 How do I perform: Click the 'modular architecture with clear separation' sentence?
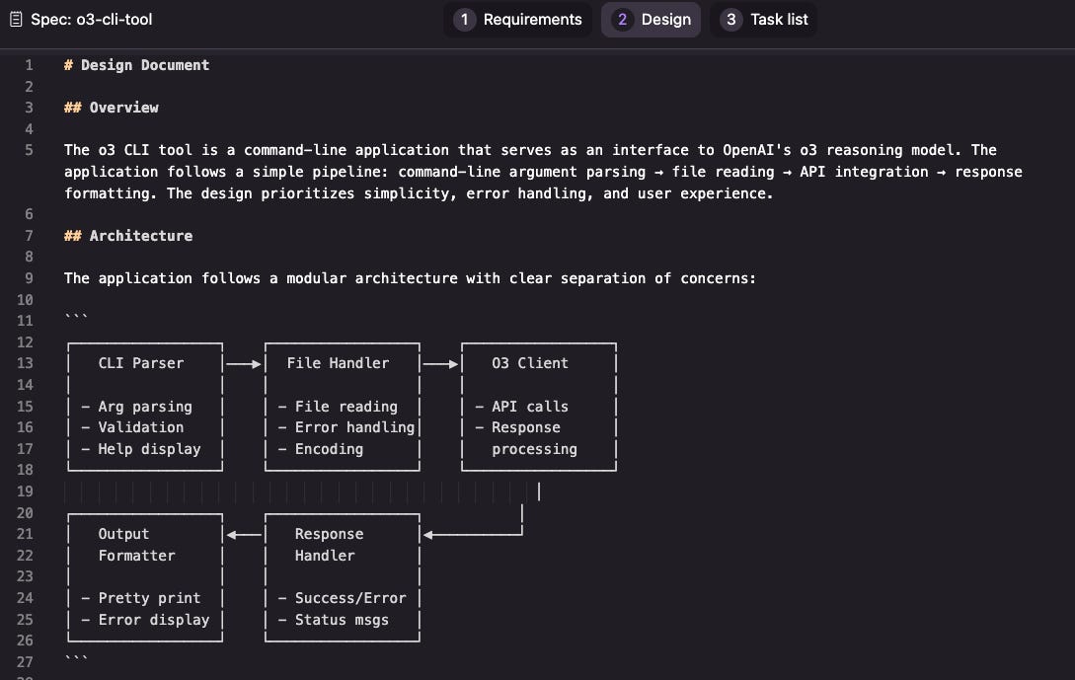[410, 278]
